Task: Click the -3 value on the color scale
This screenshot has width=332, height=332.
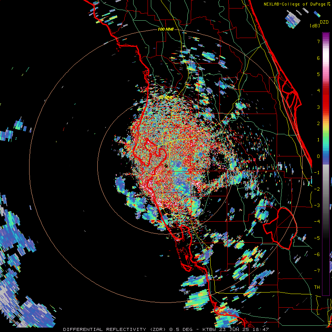Action: pos(317,205)
